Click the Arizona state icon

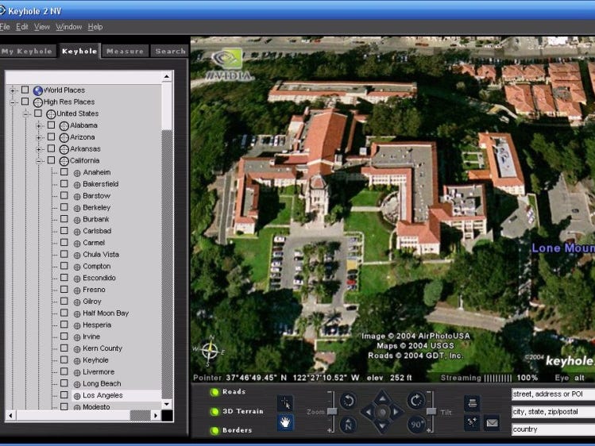[64, 137]
